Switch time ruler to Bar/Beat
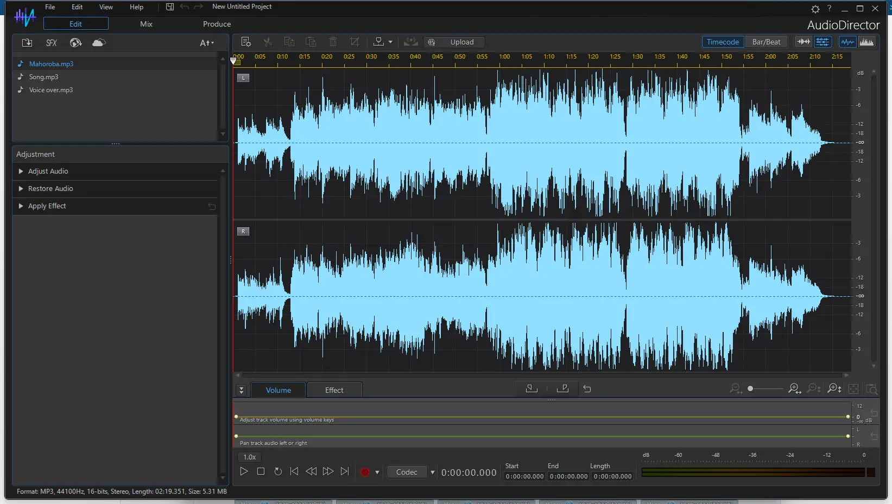Viewport: 892px width, 504px height. [x=766, y=42]
